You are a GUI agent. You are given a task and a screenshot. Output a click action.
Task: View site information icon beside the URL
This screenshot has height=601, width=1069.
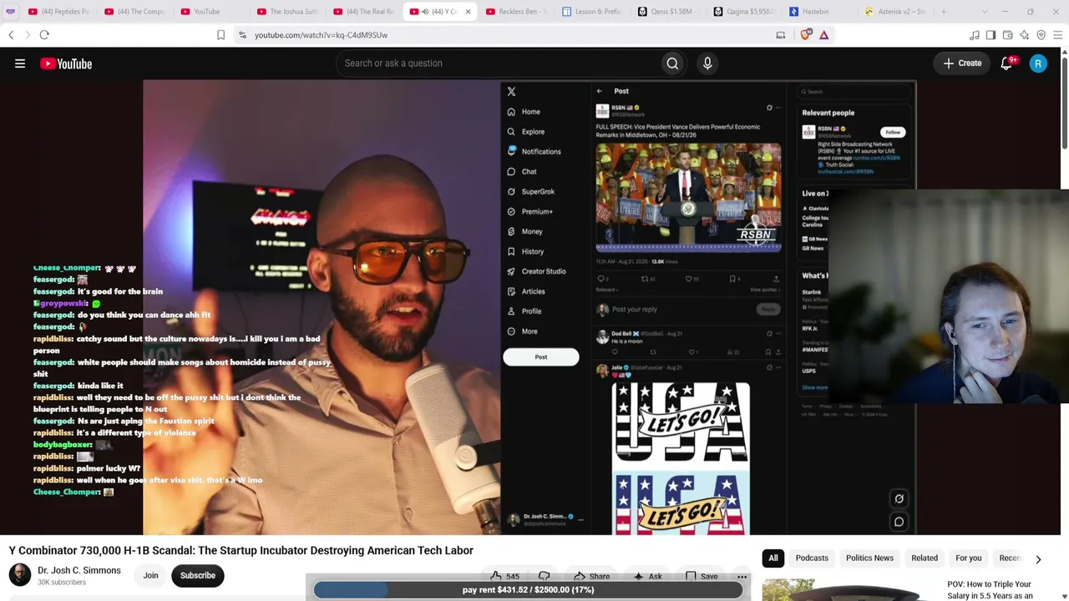[242, 35]
